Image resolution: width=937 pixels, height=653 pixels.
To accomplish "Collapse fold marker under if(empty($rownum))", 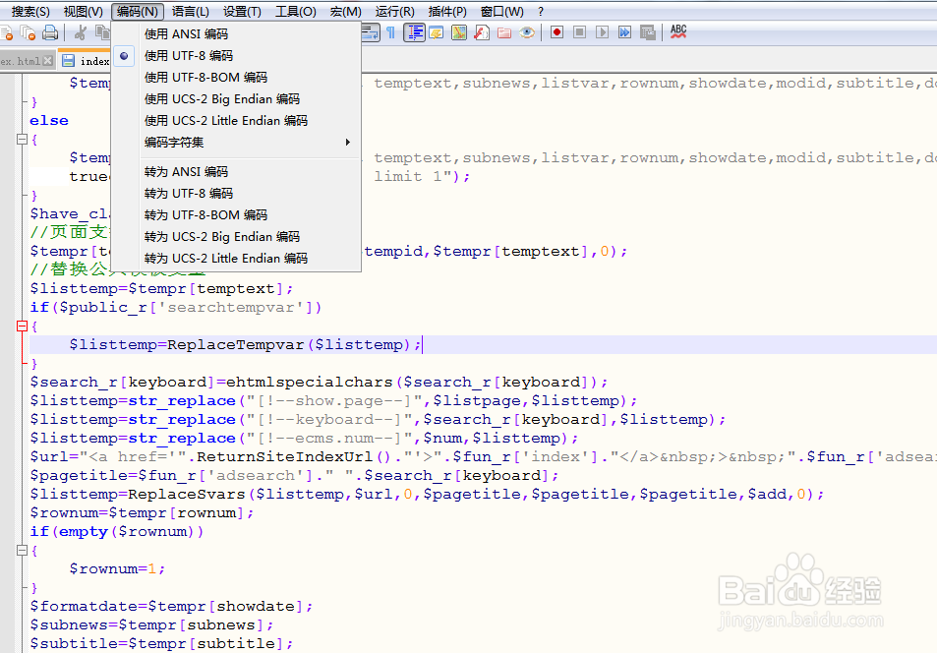I will pyautogui.click(x=22, y=550).
